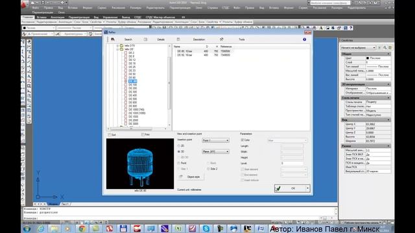The width and height of the screenshot is (415, 233).
Task: Select 'DE 1000 (740)' in the Reflex tree
Action: point(136,109)
